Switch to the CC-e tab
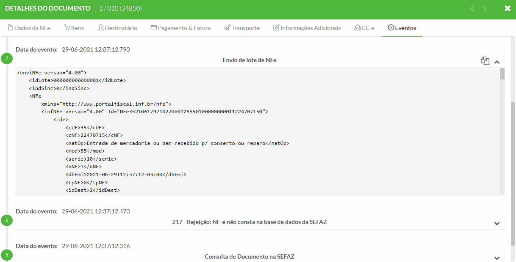Screen dimensions: 516x262 364,28
